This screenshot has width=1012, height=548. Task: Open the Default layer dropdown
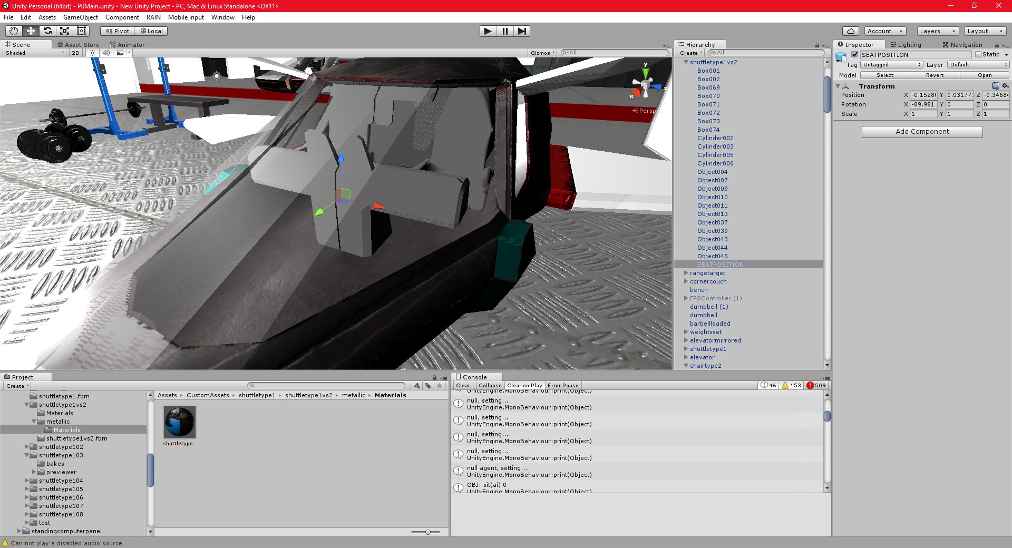pyautogui.click(x=978, y=65)
